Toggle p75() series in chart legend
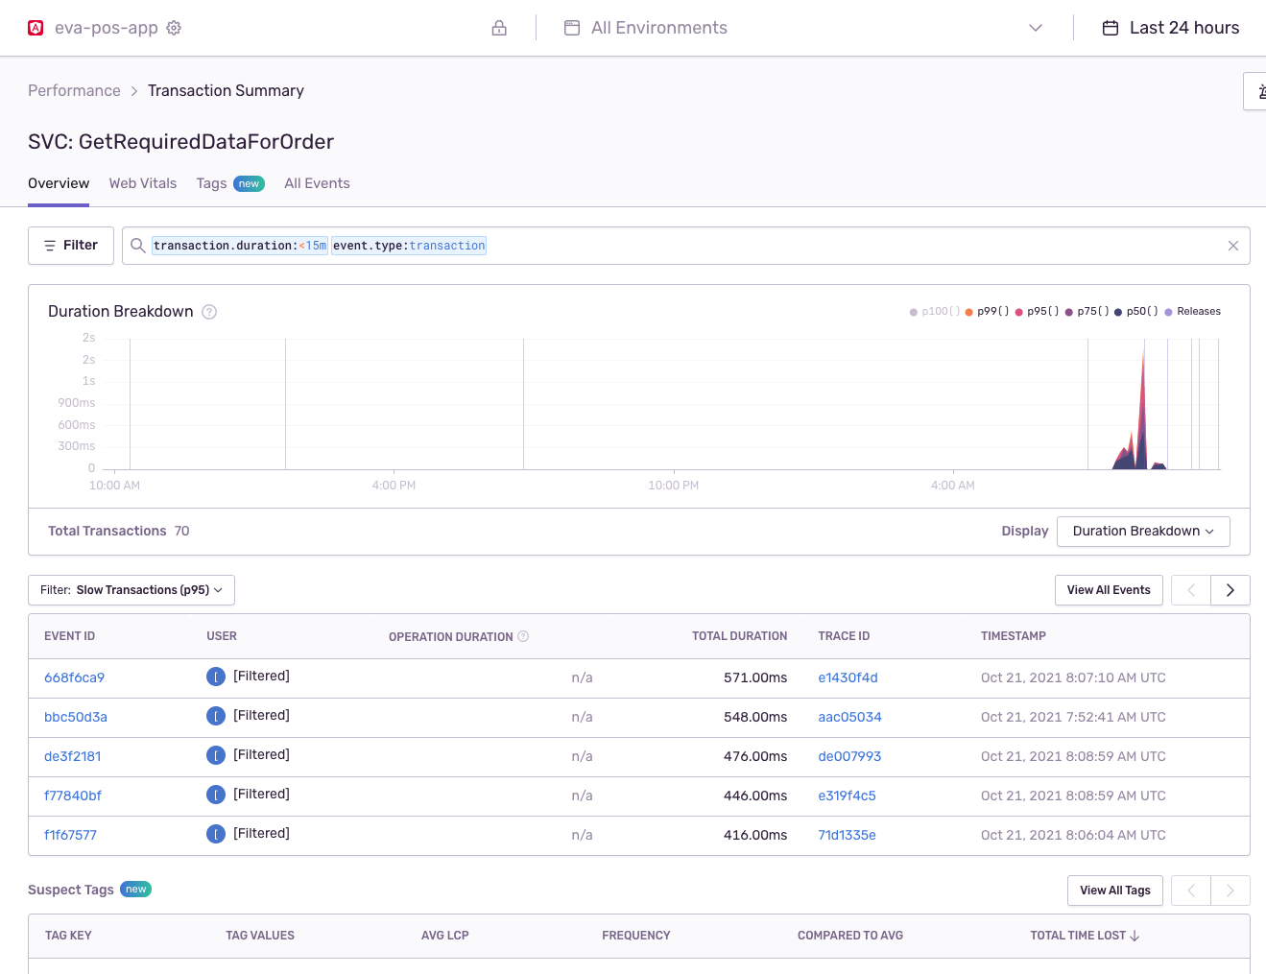This screenshot has width=1266, height=974. click(x=1087, y=312)
